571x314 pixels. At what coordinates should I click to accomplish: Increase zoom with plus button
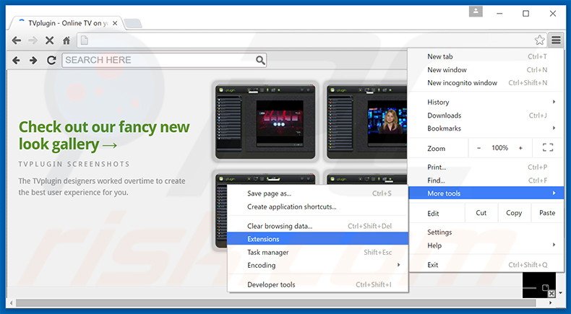coord(520,148)
